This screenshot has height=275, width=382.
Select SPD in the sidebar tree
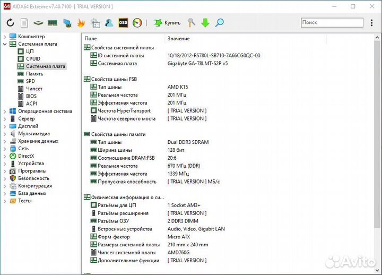click(30, 81)
